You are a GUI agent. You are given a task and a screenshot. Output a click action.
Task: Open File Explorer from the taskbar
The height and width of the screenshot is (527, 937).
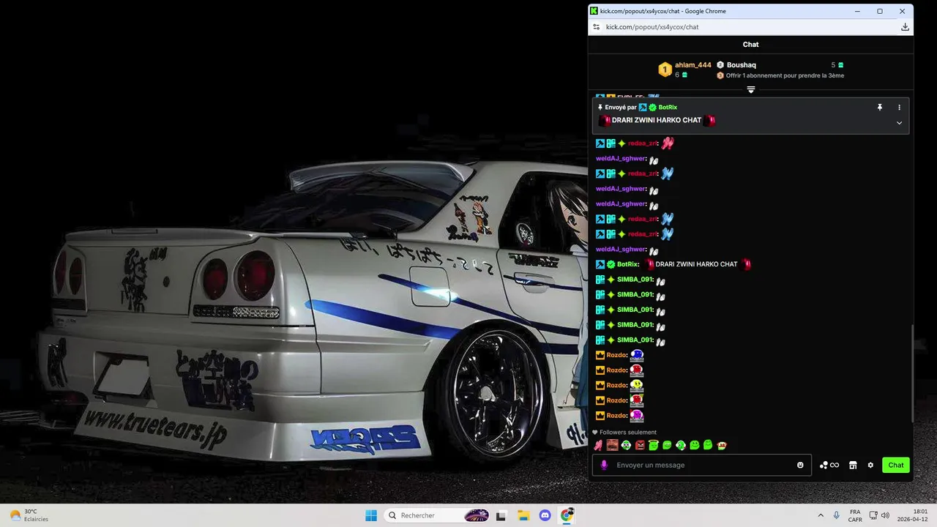point(523,515)
